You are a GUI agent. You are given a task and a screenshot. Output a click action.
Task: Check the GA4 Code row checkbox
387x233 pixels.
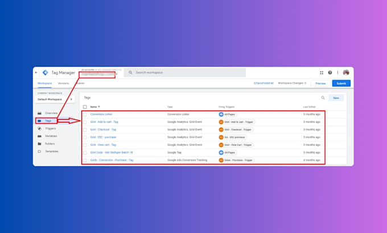85,153
